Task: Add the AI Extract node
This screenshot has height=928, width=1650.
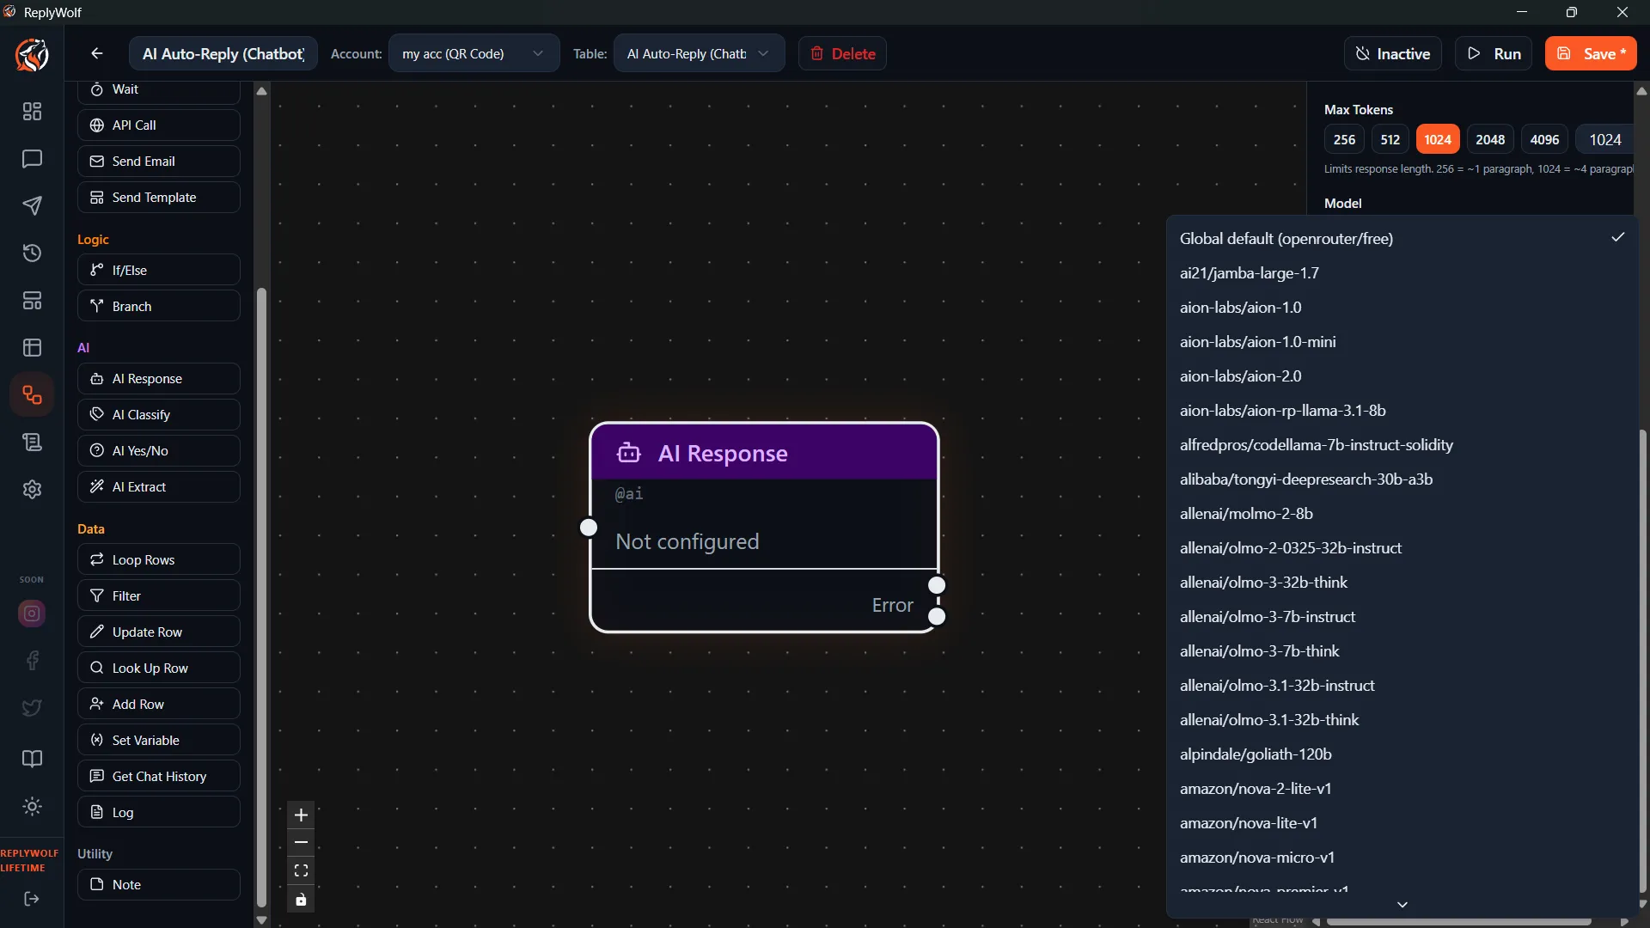Action: click(x=158, y=487)
